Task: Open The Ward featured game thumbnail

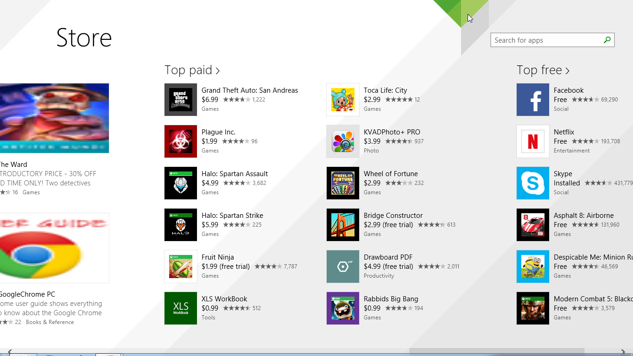Action: click(x=54, y=118)
